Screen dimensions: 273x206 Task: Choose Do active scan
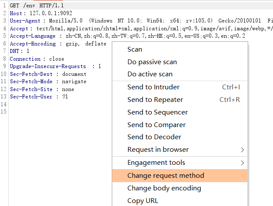point(180,74)
